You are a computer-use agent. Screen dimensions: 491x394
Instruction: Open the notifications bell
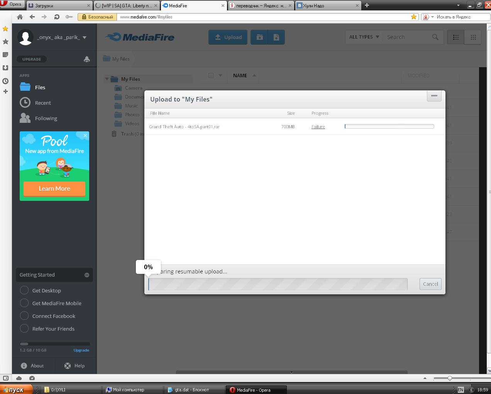pyautogui.click(x=87, y=59)
